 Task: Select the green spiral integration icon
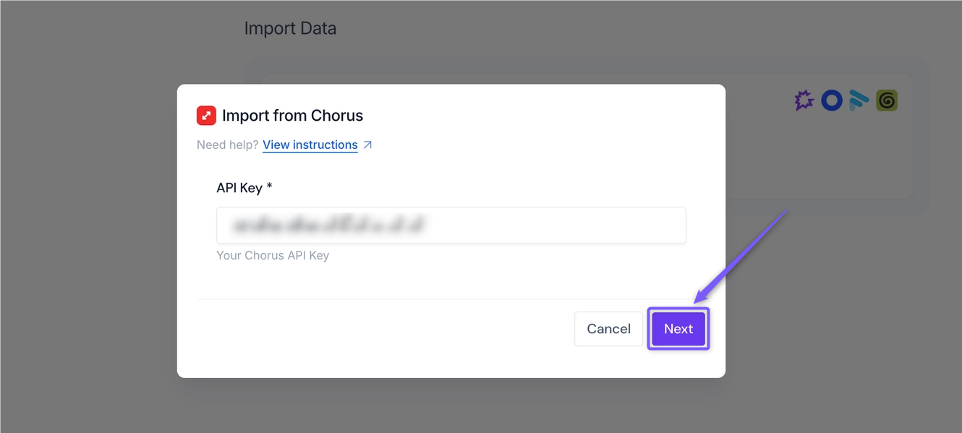click(x=887, y=100)
